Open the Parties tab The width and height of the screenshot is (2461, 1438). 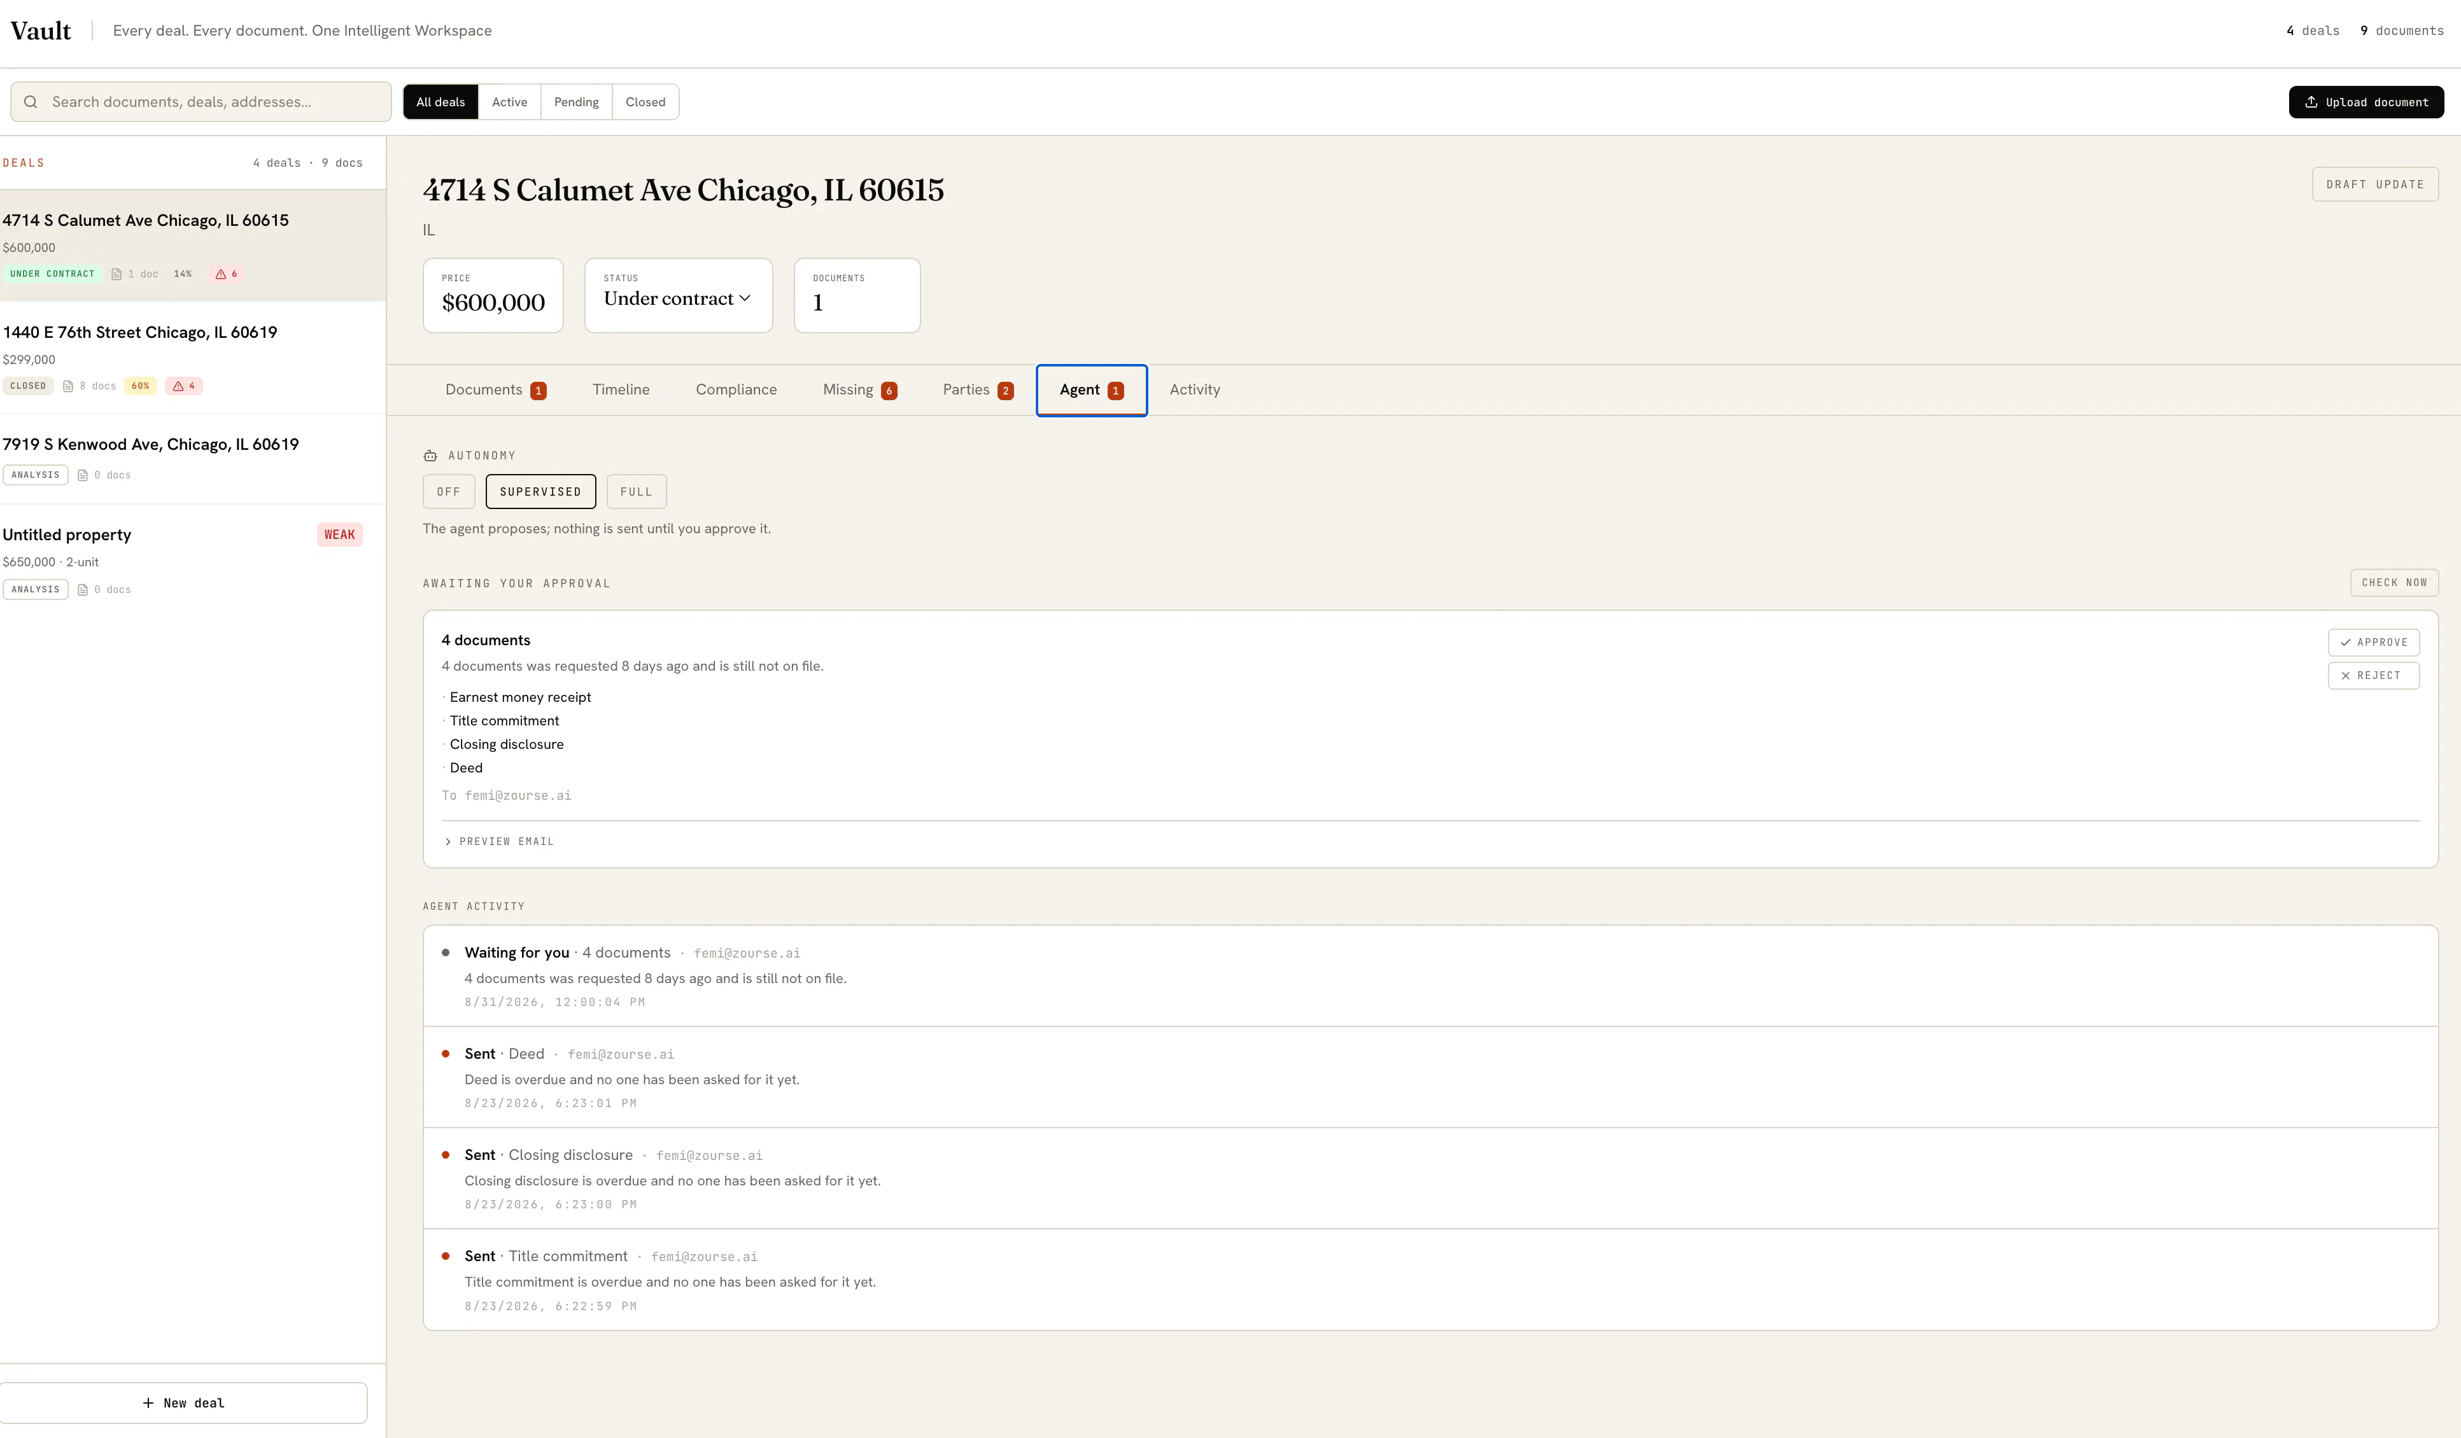tap(978, 389)
